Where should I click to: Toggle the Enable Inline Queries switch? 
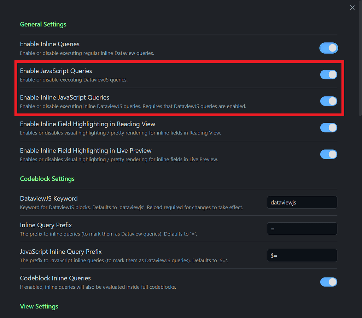tap(328, 48)
